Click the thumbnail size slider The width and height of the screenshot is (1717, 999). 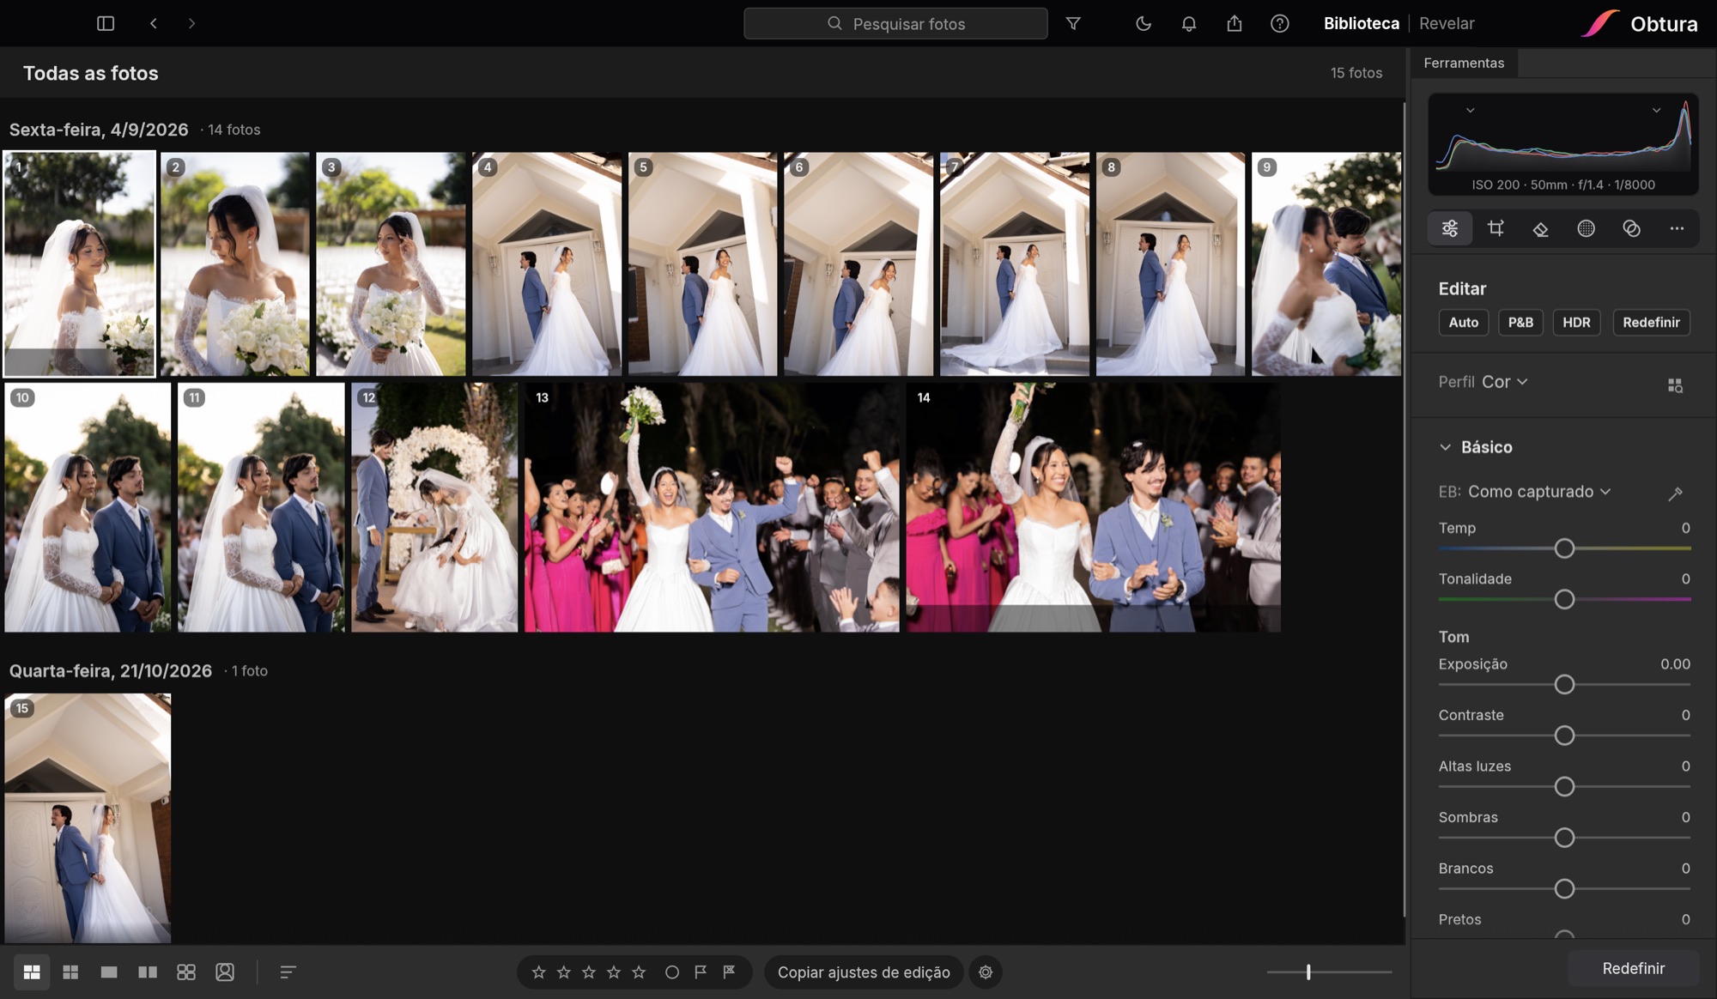(1329, 972)
